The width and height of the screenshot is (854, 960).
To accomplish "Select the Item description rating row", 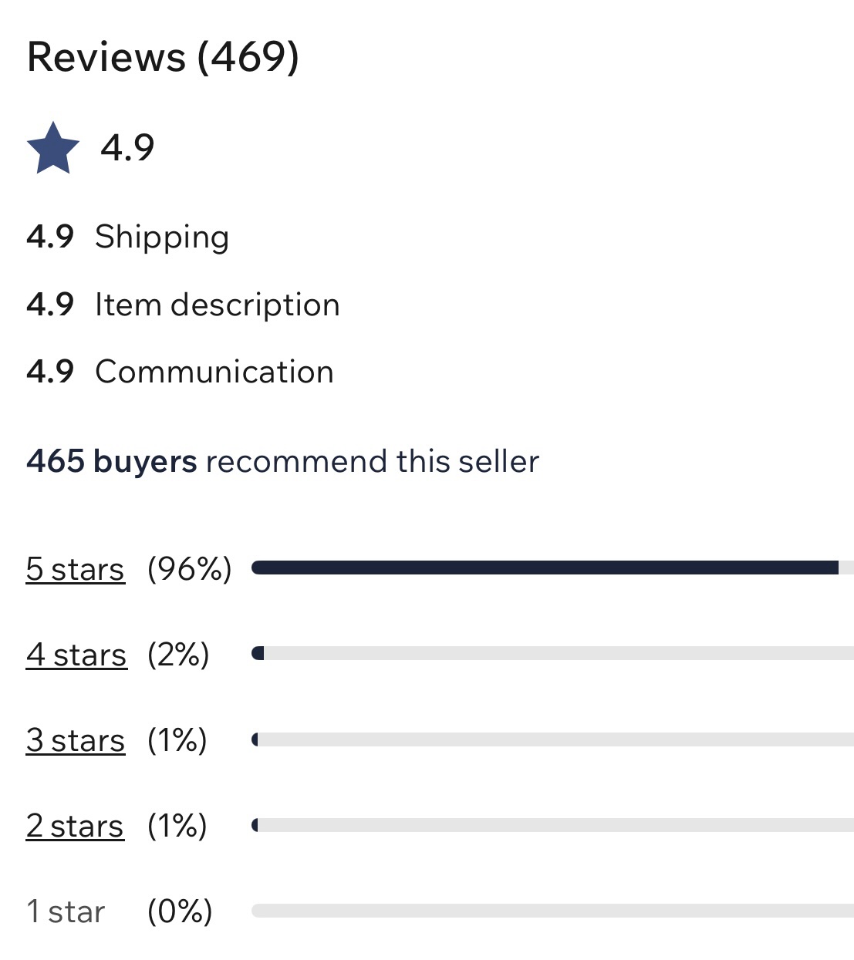I will (x=183, y=305).
